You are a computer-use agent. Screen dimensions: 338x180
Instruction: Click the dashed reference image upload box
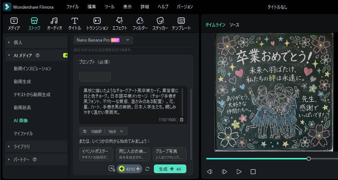tap(95, 77)
